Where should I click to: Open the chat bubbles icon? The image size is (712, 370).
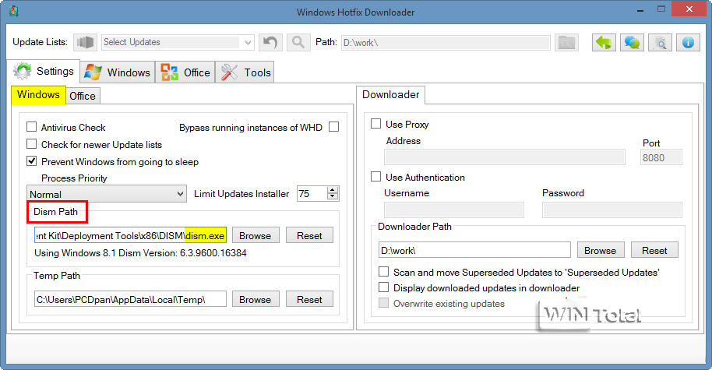tap(632, 43)
